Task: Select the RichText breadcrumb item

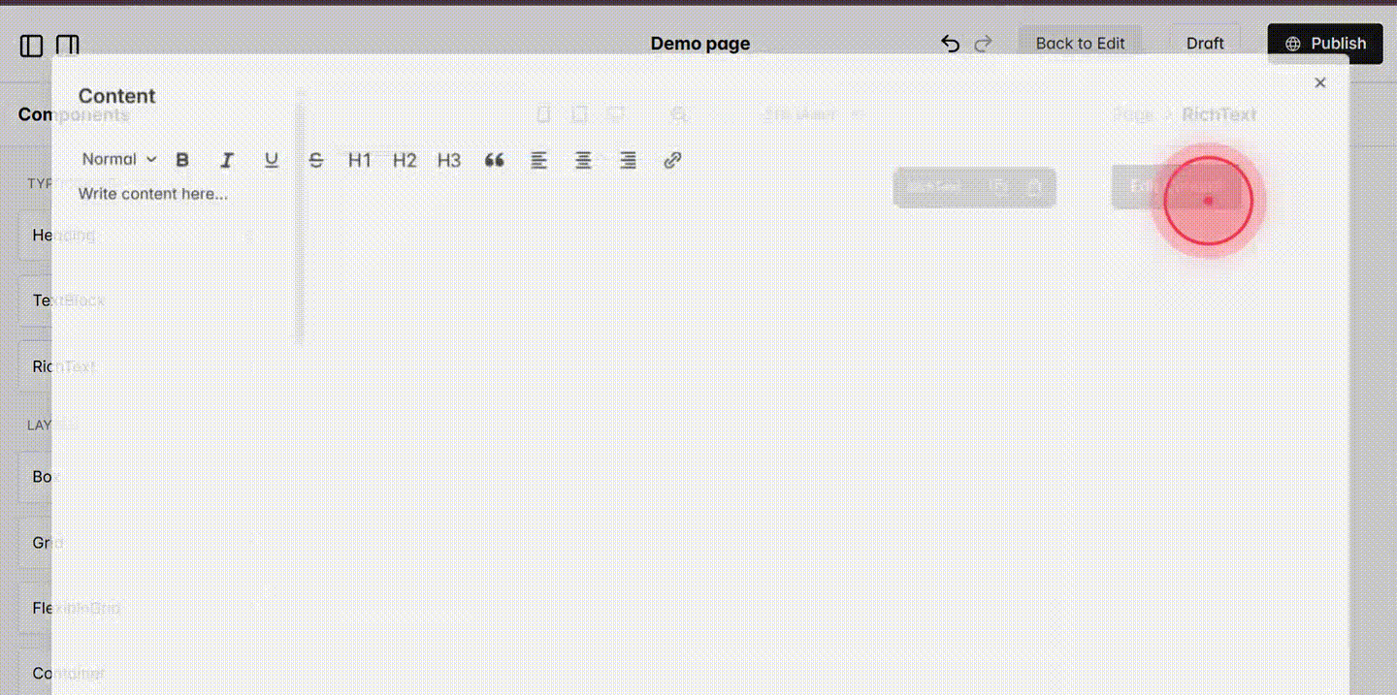Action: click(x=1219, y=113)
